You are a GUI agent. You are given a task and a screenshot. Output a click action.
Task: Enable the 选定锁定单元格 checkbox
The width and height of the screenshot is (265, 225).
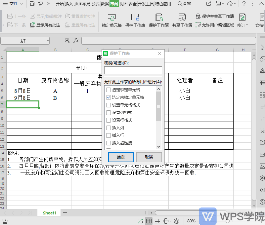[x=108, y=90]
